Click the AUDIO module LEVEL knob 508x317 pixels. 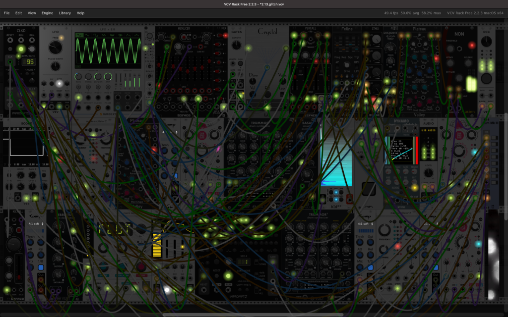[429, 173]
